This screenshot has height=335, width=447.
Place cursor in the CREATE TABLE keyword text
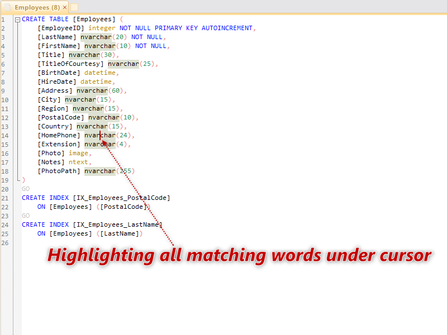pyautogui.click(x=45, y=19)
